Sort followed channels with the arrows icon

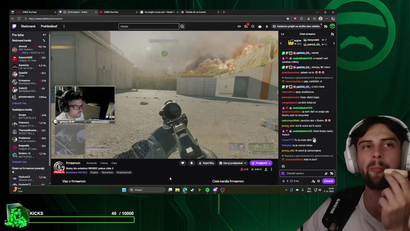coord(44,40)
